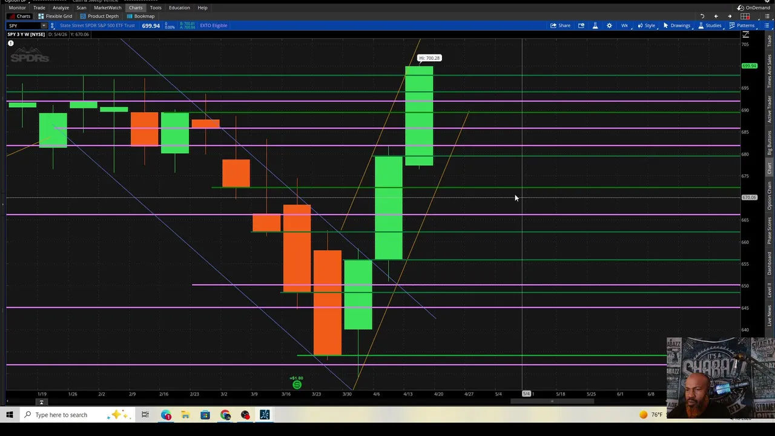The height and width of the screenshot is (436, 775).
Task: Open the Studies dropdown
Action: [x=710, y=25]
